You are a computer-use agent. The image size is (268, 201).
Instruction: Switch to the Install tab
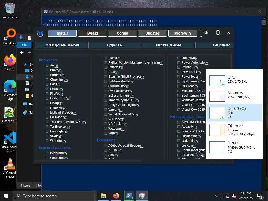pyautogui.click(x=62, y=33)
